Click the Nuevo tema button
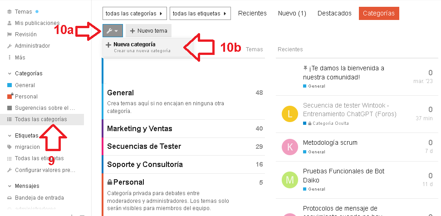This screenshot has width=441, height=216. tap(148, 31)
